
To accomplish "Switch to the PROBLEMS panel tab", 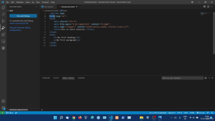I will (46, 78).
